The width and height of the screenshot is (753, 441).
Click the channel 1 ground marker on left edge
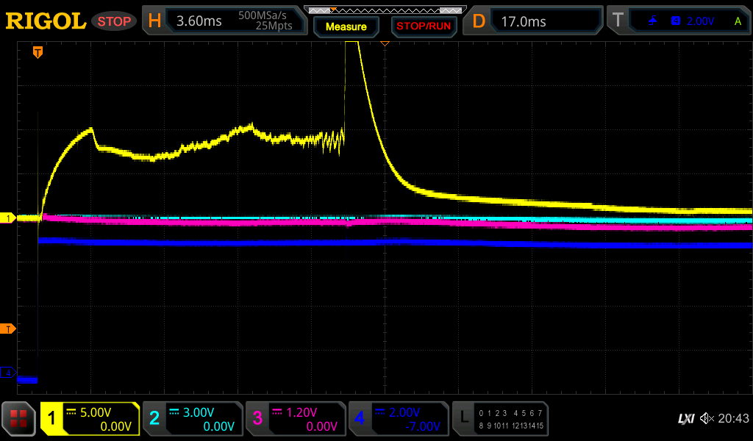7,218
